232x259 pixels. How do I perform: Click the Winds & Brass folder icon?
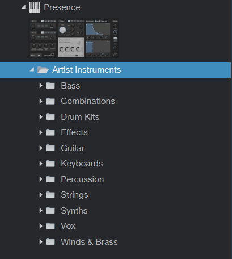coord(50,241)
